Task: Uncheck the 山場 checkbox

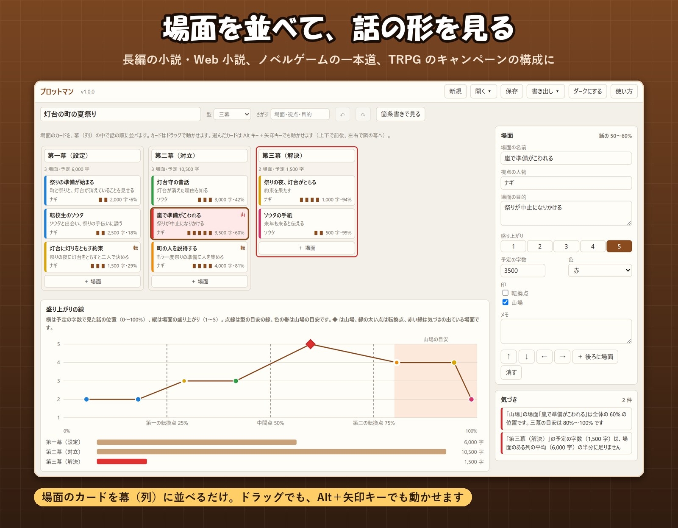Action: coord(505,302)
